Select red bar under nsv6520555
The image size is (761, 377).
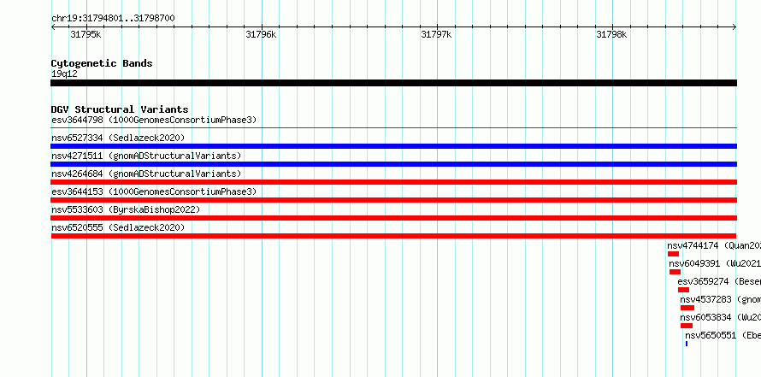point(393,236)
